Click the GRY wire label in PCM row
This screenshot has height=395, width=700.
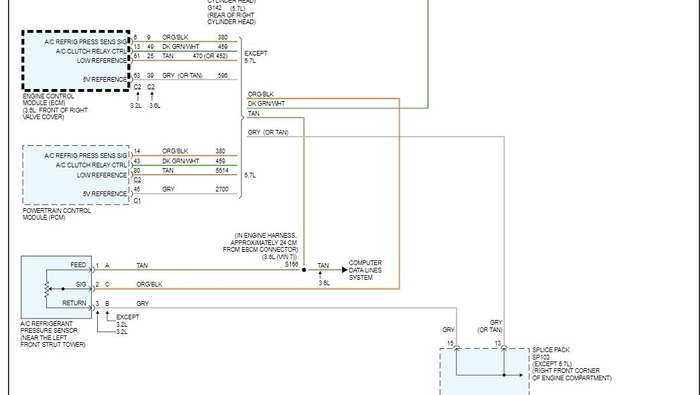pyautogui.click(x=168, y=189)
